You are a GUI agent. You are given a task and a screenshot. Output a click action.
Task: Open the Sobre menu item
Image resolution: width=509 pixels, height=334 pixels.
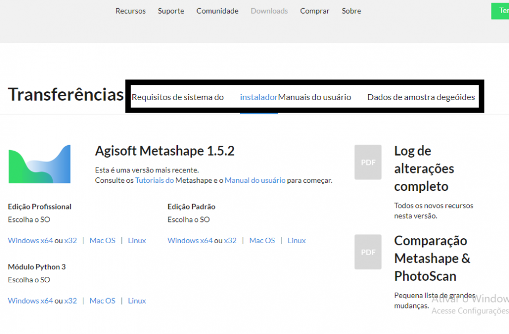click(x=351, y=11)
